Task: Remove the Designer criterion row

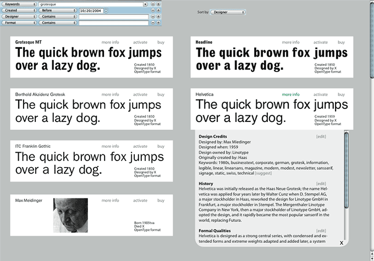Action: point(153,16)
